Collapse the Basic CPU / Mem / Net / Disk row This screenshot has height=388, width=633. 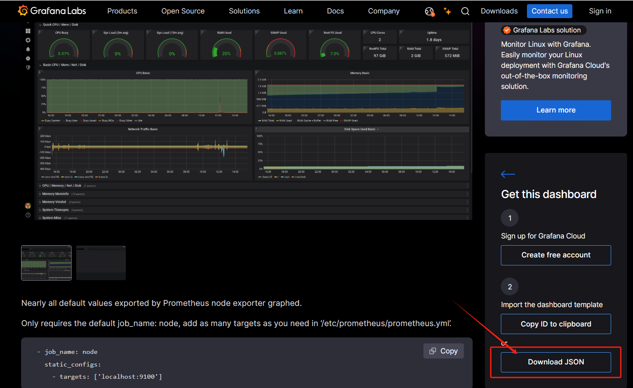tap(63, 65)
